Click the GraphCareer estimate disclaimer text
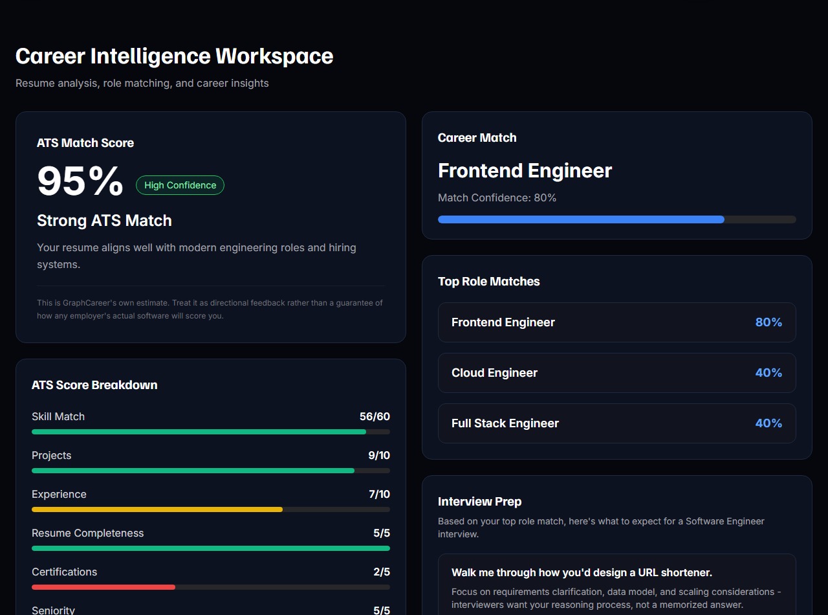 tap(210, 309)
